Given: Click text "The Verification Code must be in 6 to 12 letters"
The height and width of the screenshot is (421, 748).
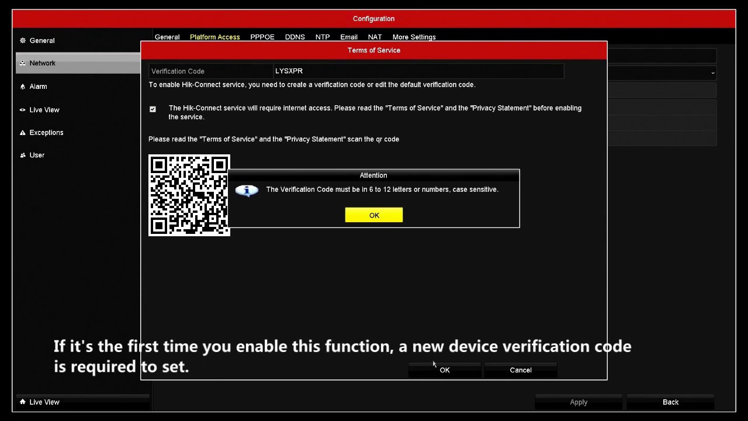Looking at the screenshot, I should pyautogui.click(x=382, y=189).
